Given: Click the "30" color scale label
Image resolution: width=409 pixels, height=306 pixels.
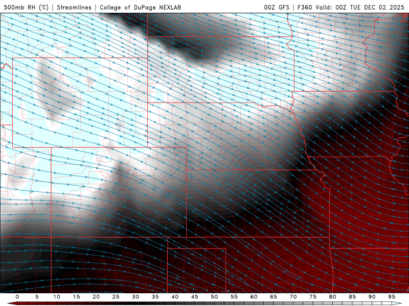Looking at the screenshot, I should click(135, 297).
